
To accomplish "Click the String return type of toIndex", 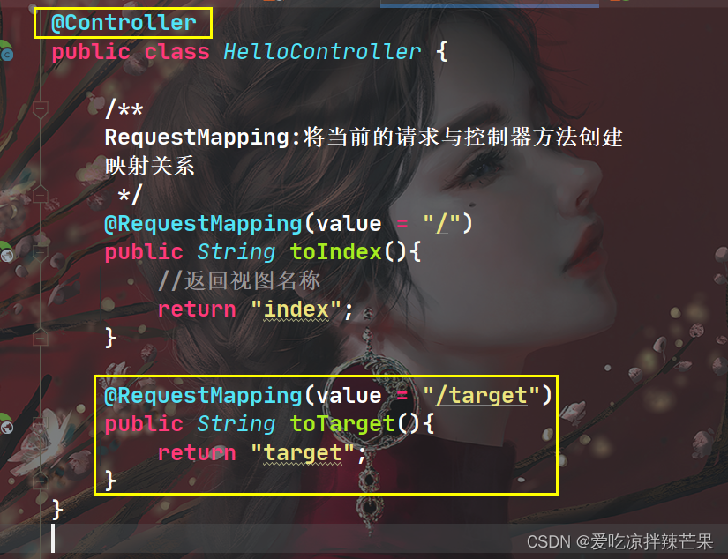I will click(236, 252).
